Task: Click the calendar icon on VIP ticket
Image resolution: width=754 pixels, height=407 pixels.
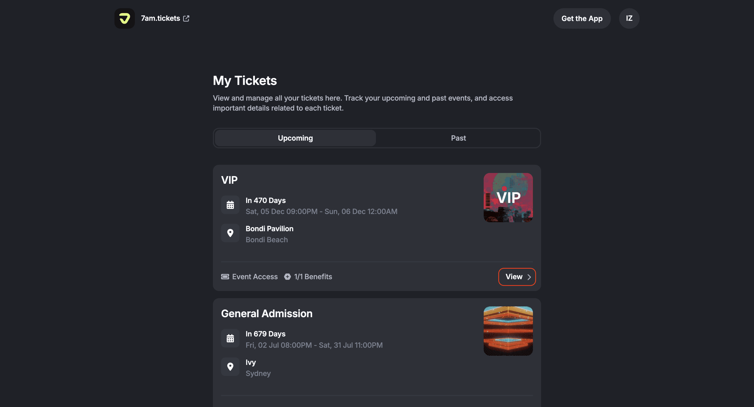Action: pos(230,205)
